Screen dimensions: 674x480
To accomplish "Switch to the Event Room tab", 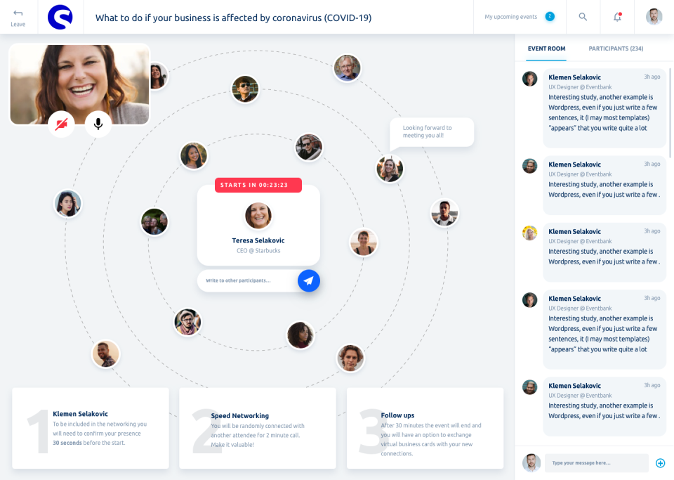I will (546, 48).
